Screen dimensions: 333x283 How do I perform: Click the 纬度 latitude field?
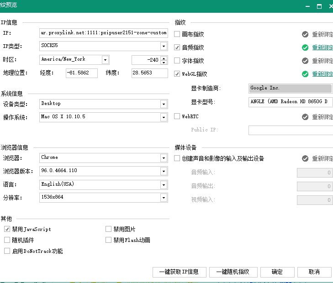click(x=149, y=73)
